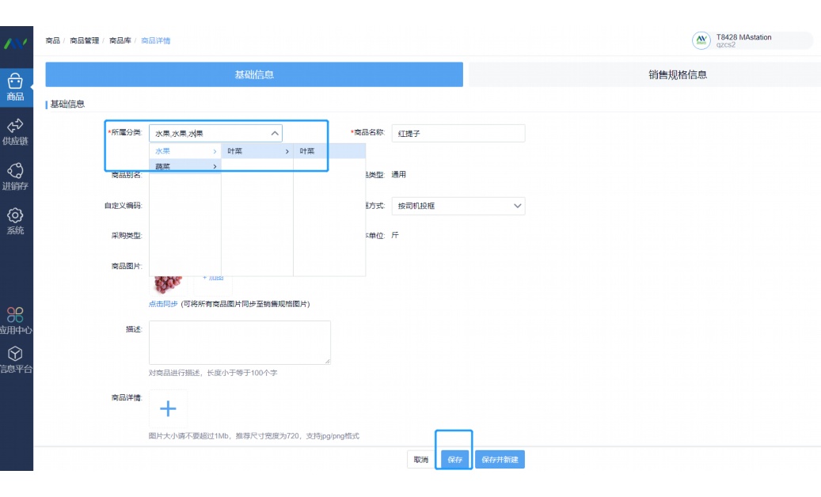Screen dimensions: 821x497
Task: Open the 供应链 sidebar module
Action: click(15, 131)
